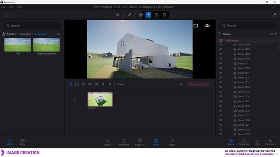The image size is (280, 157).
Task: Toggle the media preview size icon
Action: (181, 84)
